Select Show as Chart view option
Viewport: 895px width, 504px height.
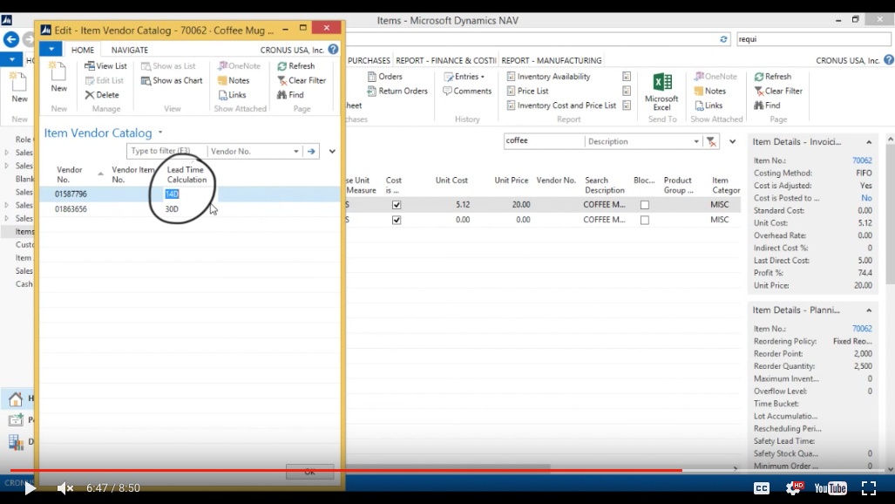(172, 80)
